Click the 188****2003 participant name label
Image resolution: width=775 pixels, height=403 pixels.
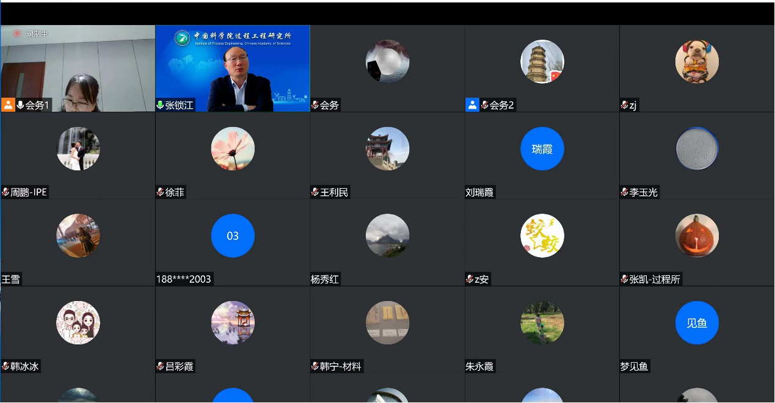pyautogui.click(x=184, y=280)
